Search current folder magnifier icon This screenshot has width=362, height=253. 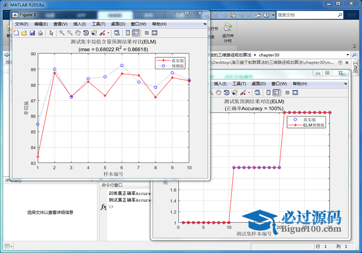point(354,55)
